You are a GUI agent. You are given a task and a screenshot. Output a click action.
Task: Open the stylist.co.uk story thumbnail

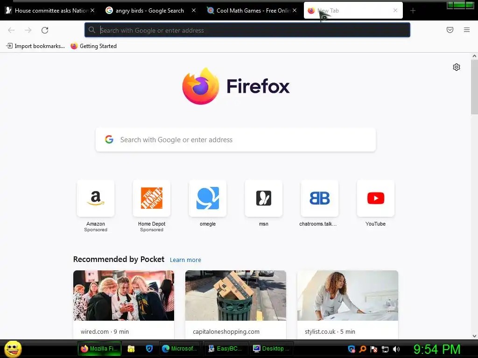coord(348,296)
